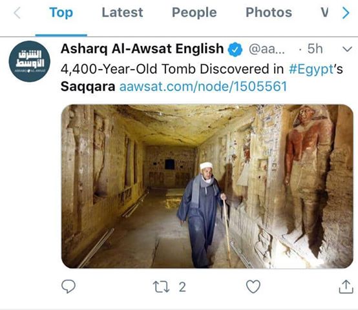Viewport: 358px width, 310px height.
Task: Open Asharq Al-Awsat English account name
Action: (x=142, y=49)
